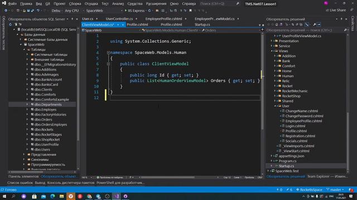
Task: Select appsettings.json in Solution Explorer
Action: (x=291, y=156)
